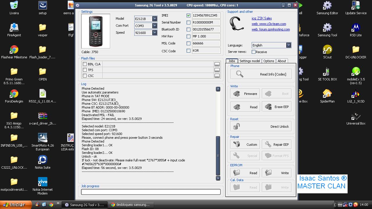The width and height of the screenshot is (372, 209).
Task: Open the Language dropdown
Action: (288, 45)
